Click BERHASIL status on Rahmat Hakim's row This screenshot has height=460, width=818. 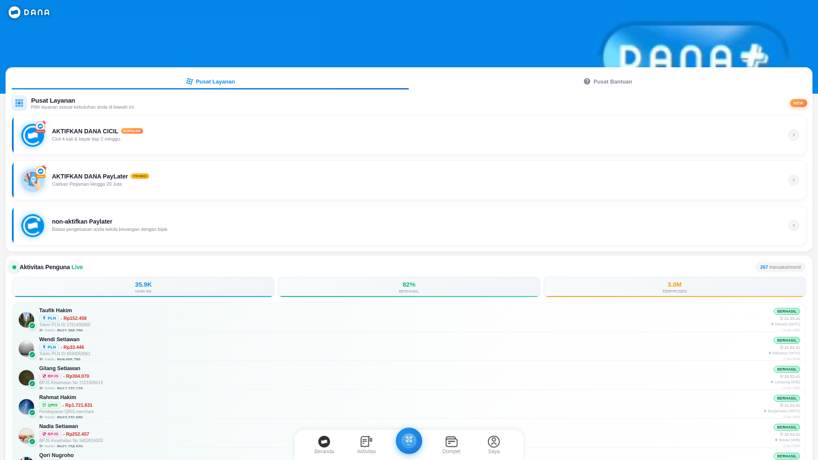click(786, 398)
